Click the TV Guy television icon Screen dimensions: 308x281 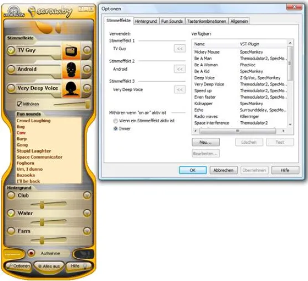click(x=71, y=50)
